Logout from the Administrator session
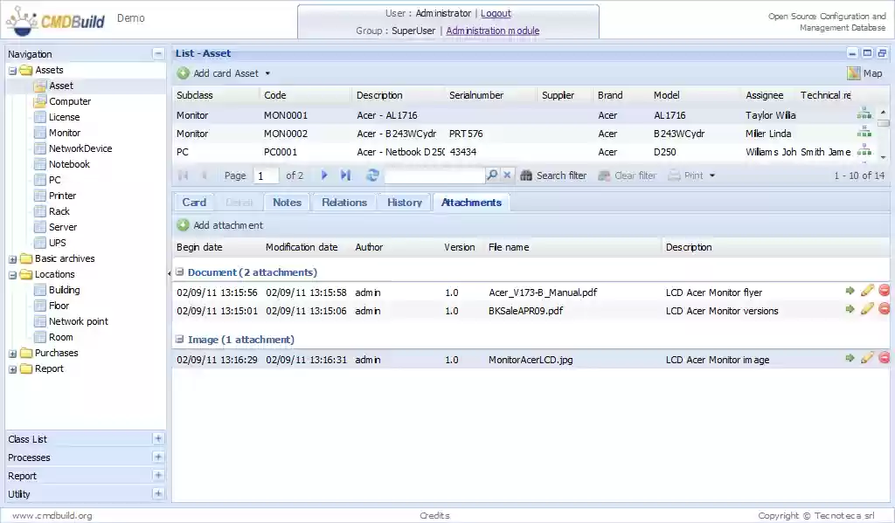 tap(496, 13)
